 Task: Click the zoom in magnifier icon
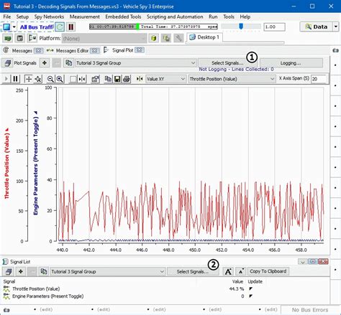(60, 79)
